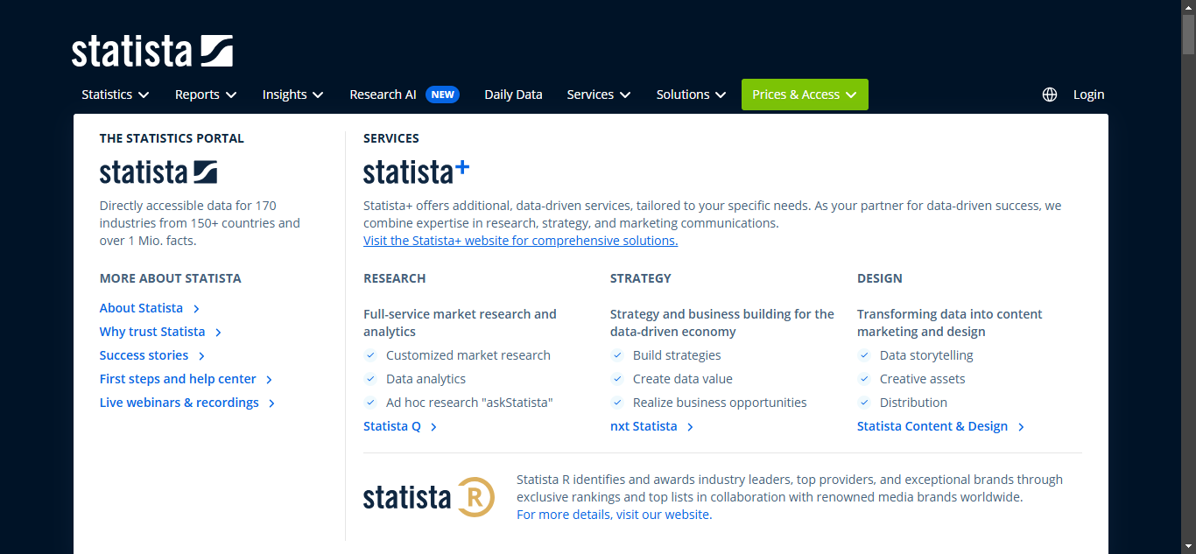Click the scrollbar down arrow
Image resolution: width=1196 pixels, height=554 pixels.
coord(1188,547)
